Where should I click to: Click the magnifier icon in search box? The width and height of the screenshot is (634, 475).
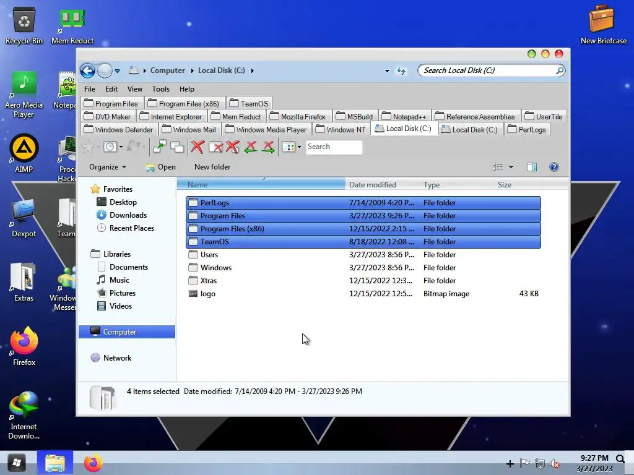(x=560, y=71)
